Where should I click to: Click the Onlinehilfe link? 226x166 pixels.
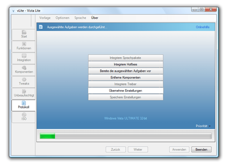[x=203, y=27]
